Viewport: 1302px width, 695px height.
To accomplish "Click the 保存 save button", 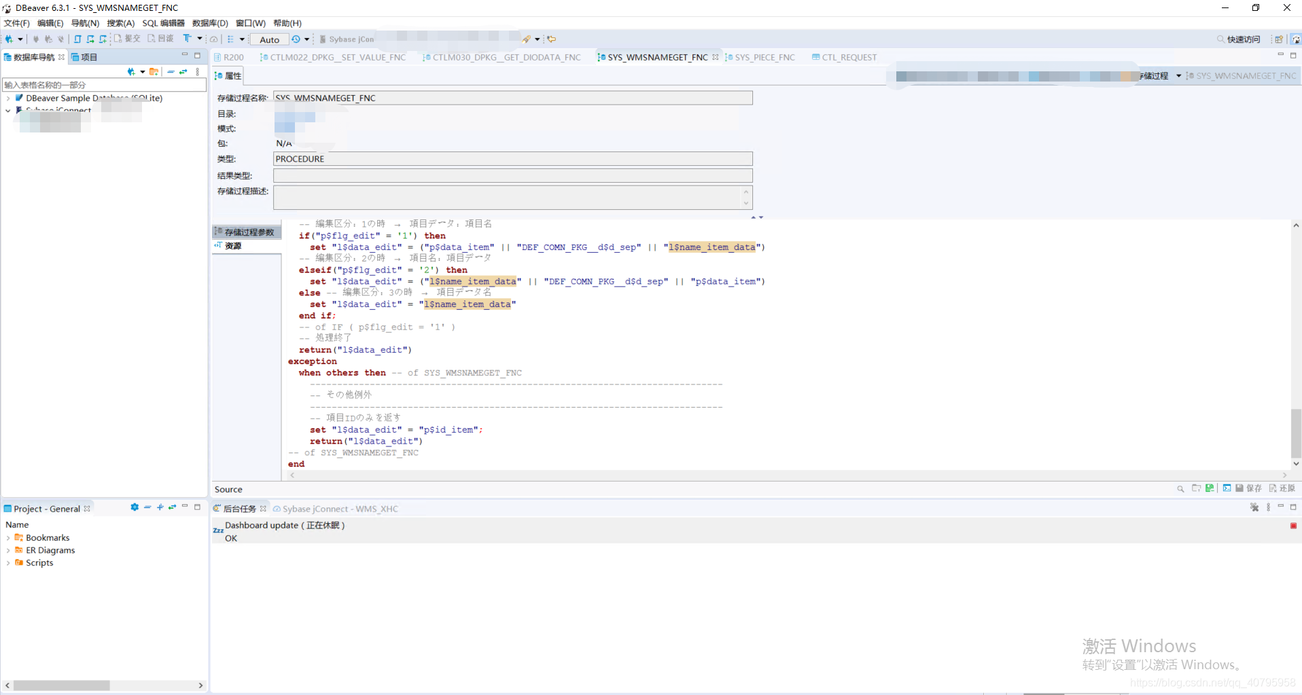I will coord(1248,488).
